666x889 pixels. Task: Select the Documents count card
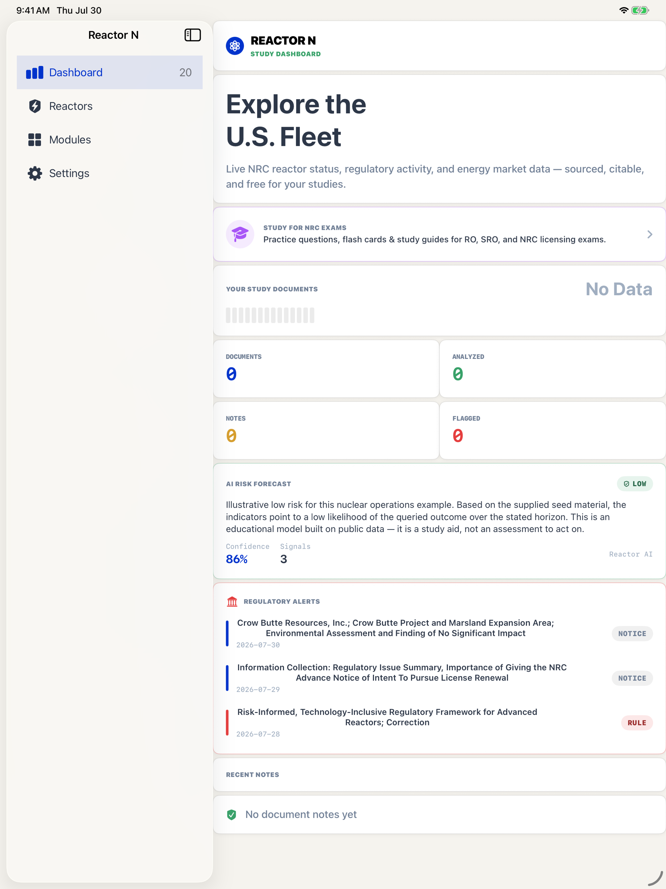[326, 369]
